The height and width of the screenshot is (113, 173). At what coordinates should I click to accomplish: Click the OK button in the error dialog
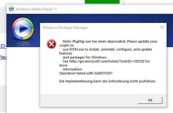[150, 100]
